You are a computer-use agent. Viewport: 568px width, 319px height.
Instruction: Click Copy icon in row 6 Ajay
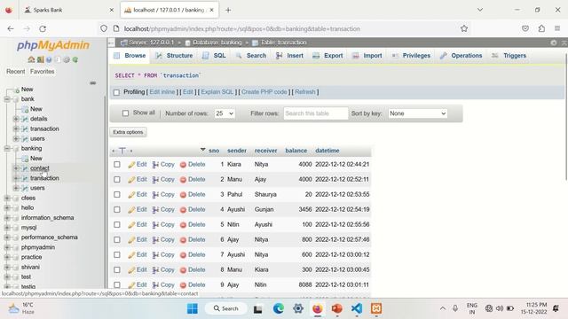point(155,240)
